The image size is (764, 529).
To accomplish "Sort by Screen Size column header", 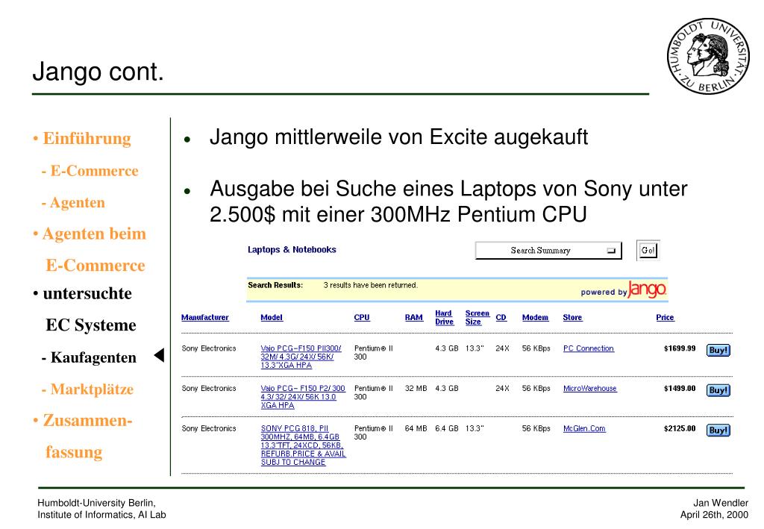I will point(477,318).
